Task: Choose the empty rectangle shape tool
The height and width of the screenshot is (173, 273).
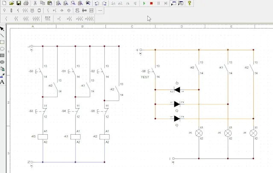Action: pyautogui.click(x=2, y=42)
